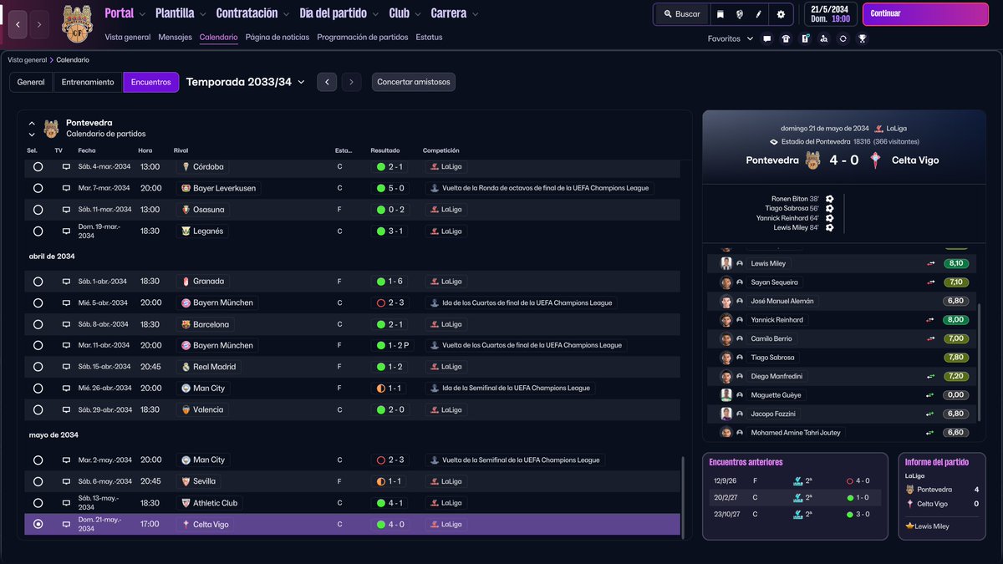Viewport: 1003px width, 564px height.
Task: Select the radio button for the Granada match
Action: coord(38,282)
